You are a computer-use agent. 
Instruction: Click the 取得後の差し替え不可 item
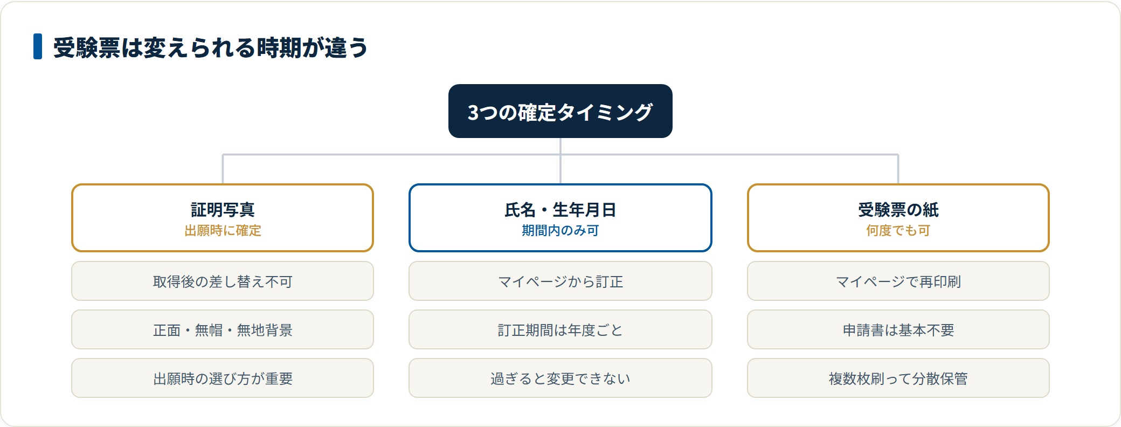223,281
